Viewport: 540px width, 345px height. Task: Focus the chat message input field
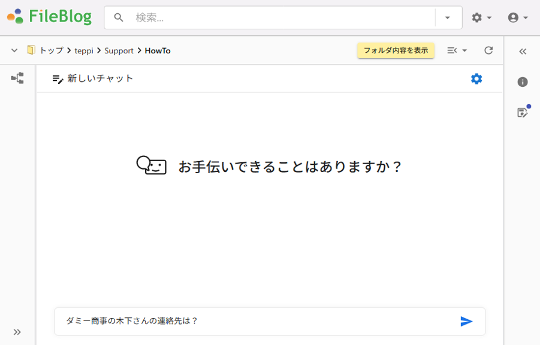(x=252, y=321)
